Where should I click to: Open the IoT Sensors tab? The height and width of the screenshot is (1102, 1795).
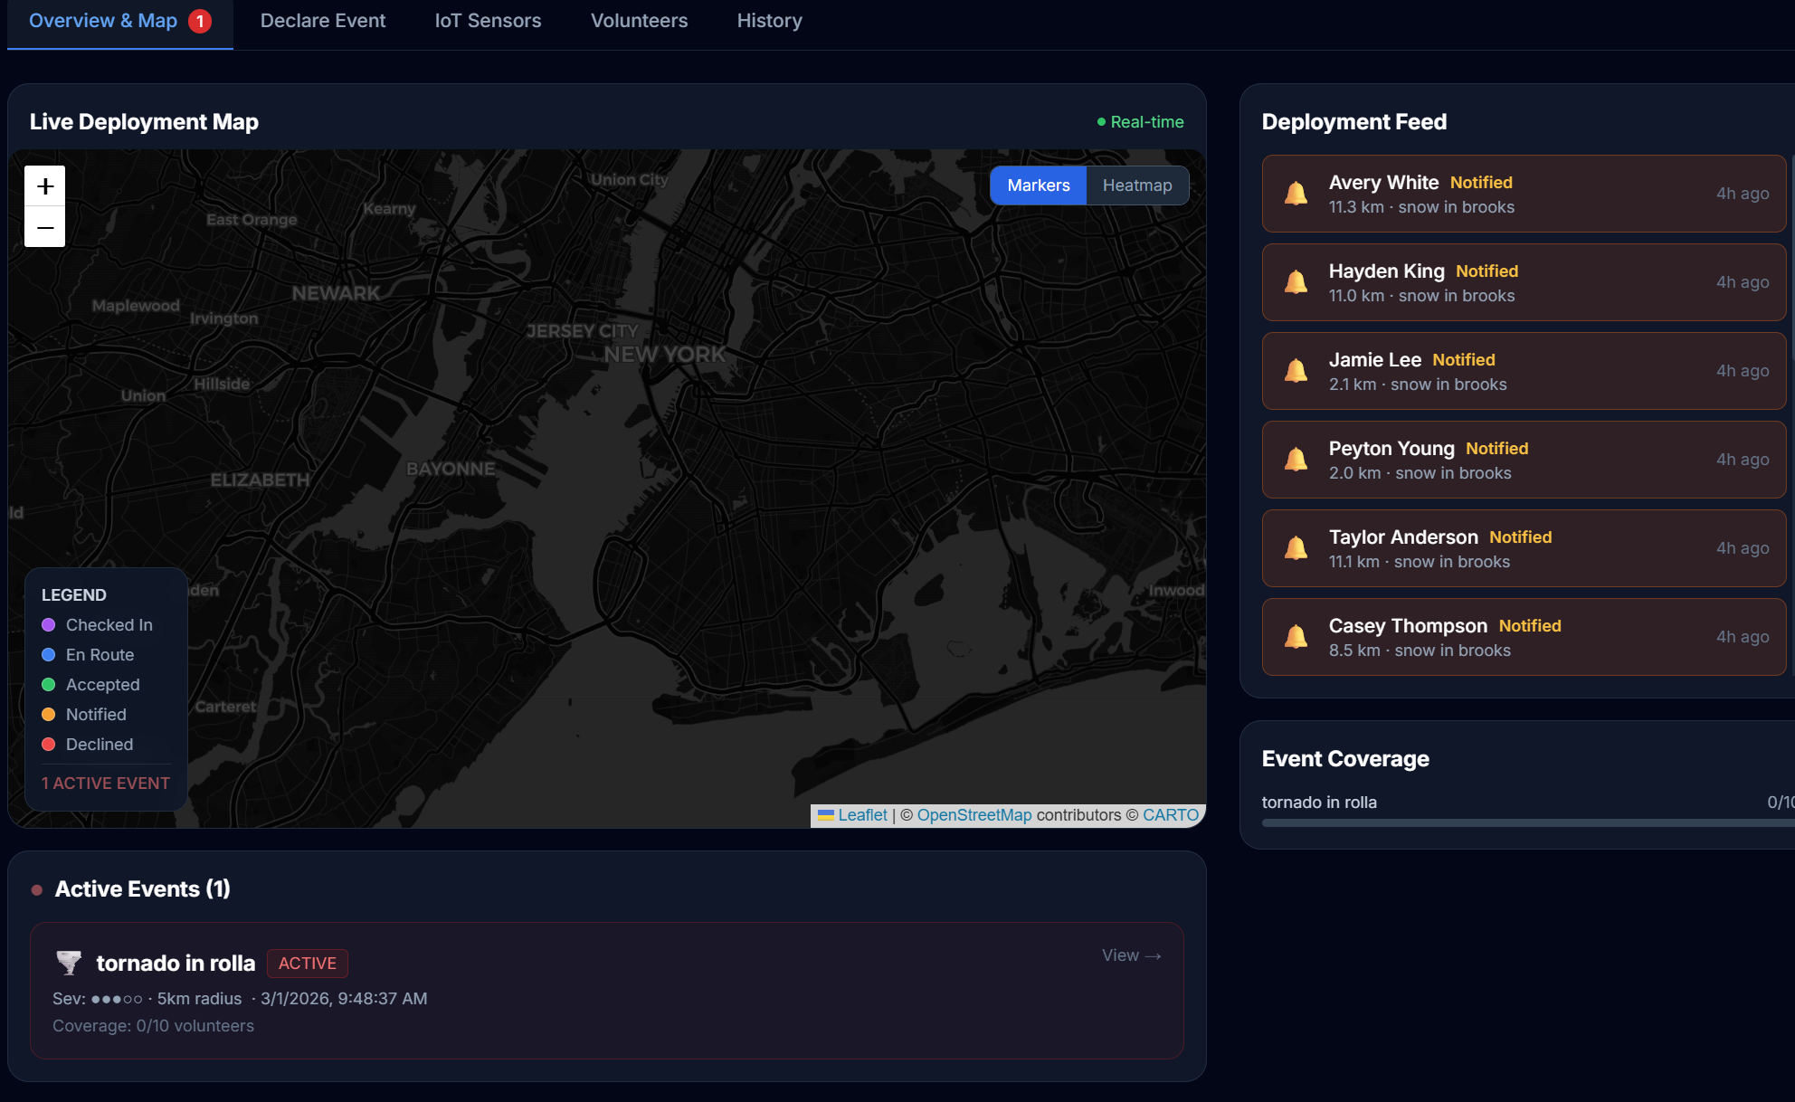coord(488,21)
